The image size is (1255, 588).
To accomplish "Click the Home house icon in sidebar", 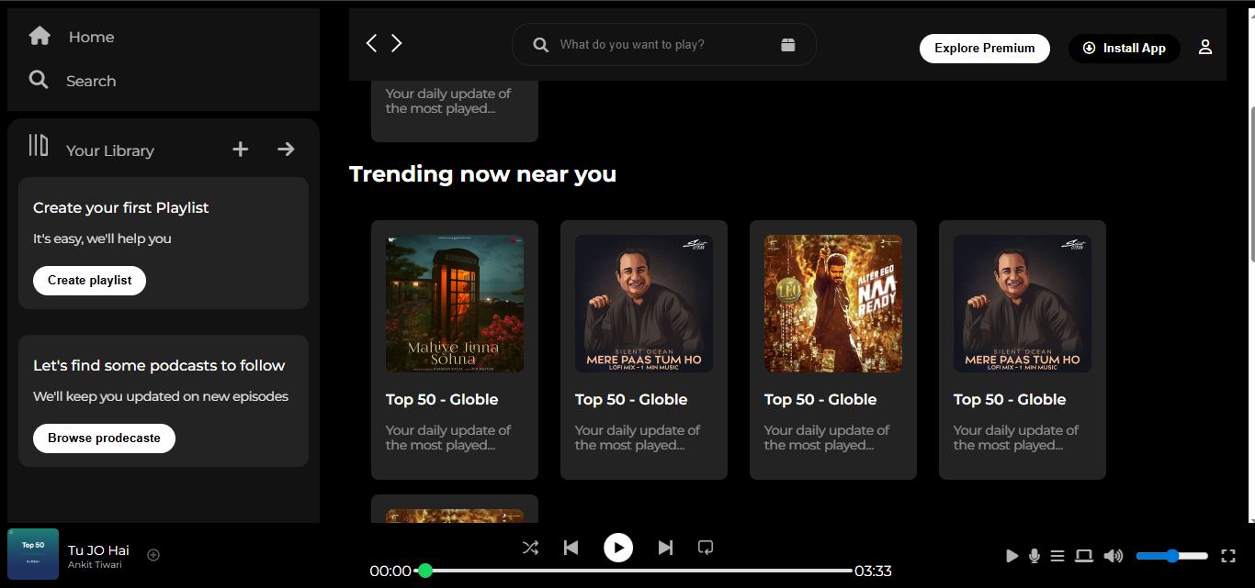I will (40, 36).
